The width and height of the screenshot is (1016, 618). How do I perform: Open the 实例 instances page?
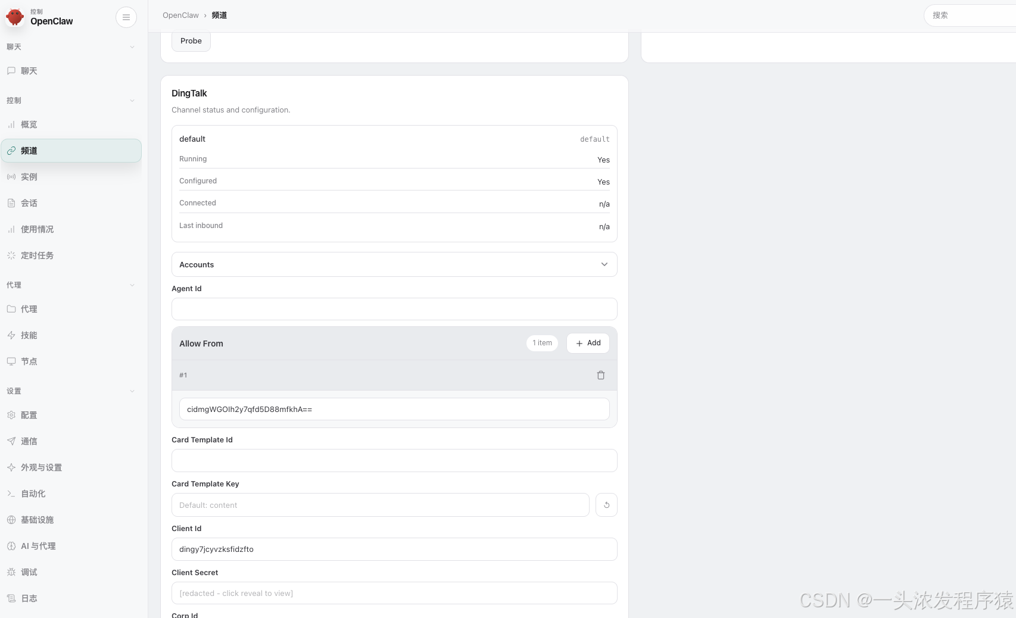[x=71, y=177]
